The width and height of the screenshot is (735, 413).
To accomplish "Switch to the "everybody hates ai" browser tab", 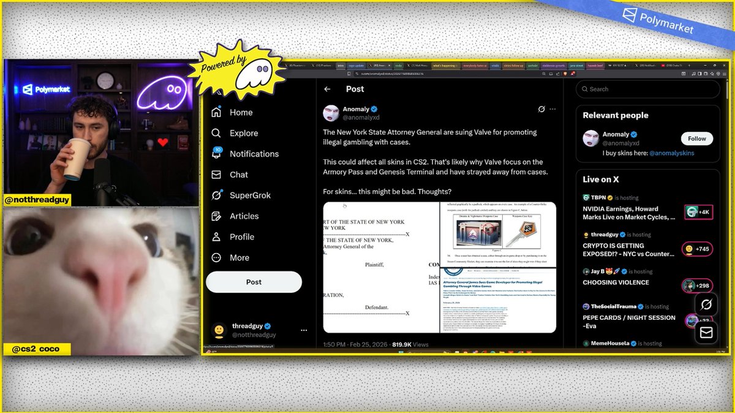I will click(x=477, y=65).
